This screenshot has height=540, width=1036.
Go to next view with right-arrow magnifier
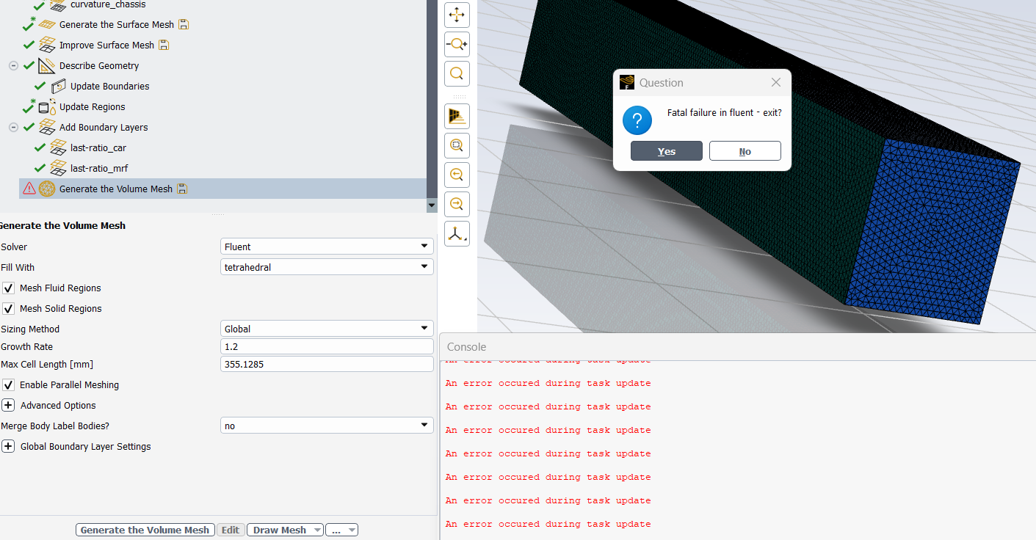pos(457,204)
